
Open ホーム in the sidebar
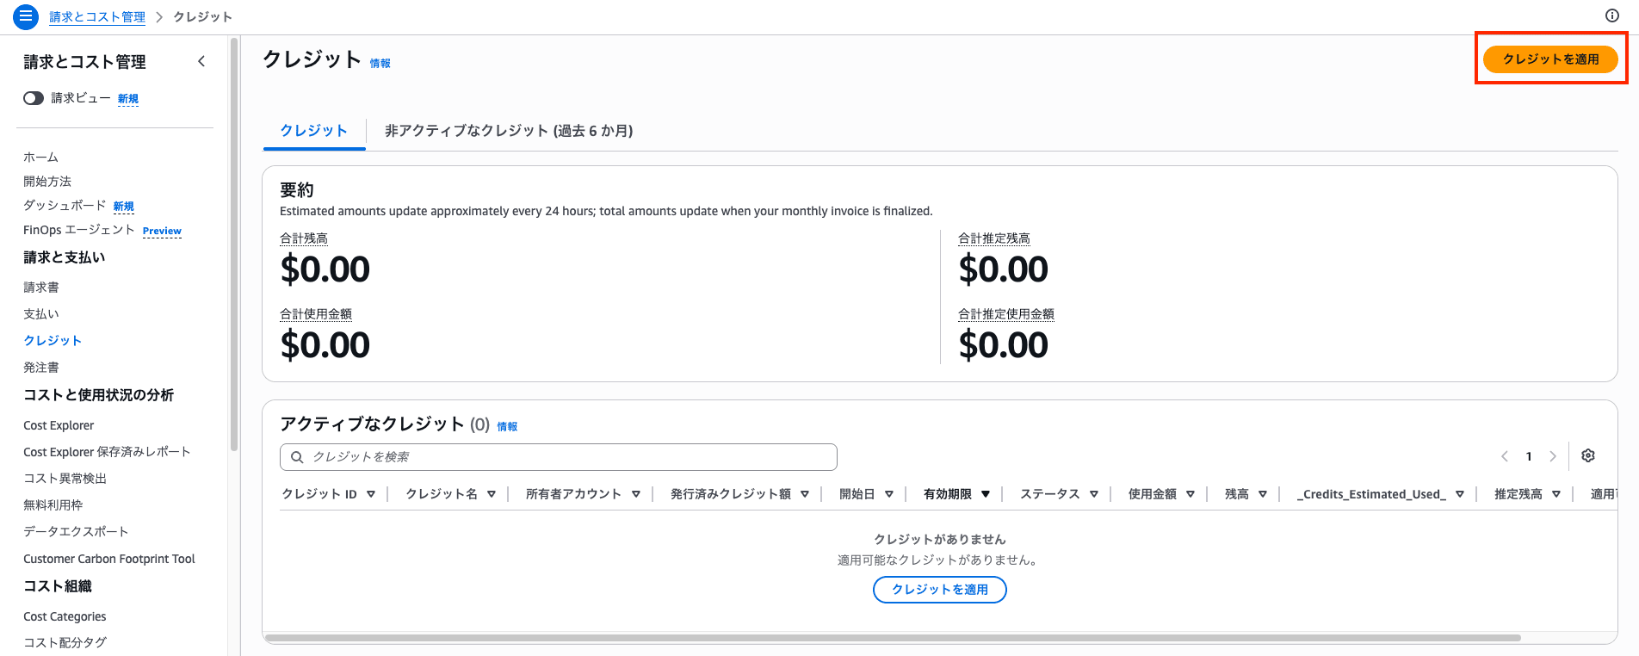(x=41, y=158)
